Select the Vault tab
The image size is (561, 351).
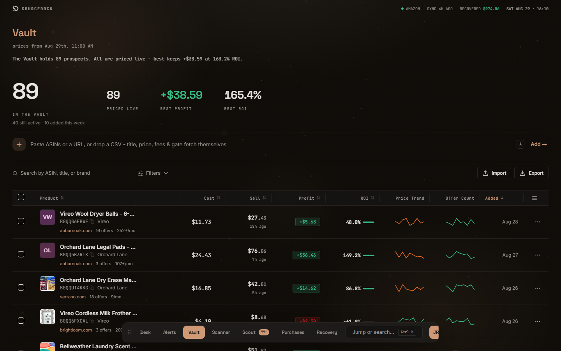click(x=194, y=332)
